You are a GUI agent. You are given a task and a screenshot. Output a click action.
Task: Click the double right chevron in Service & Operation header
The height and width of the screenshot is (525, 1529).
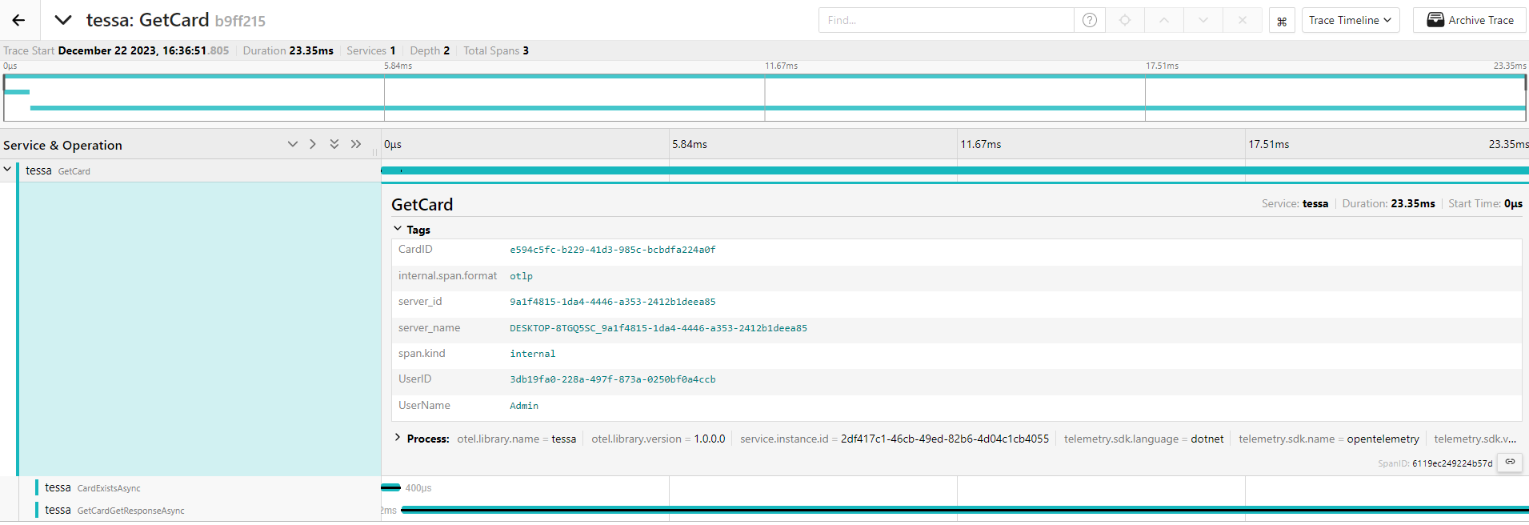coord(356,144)
